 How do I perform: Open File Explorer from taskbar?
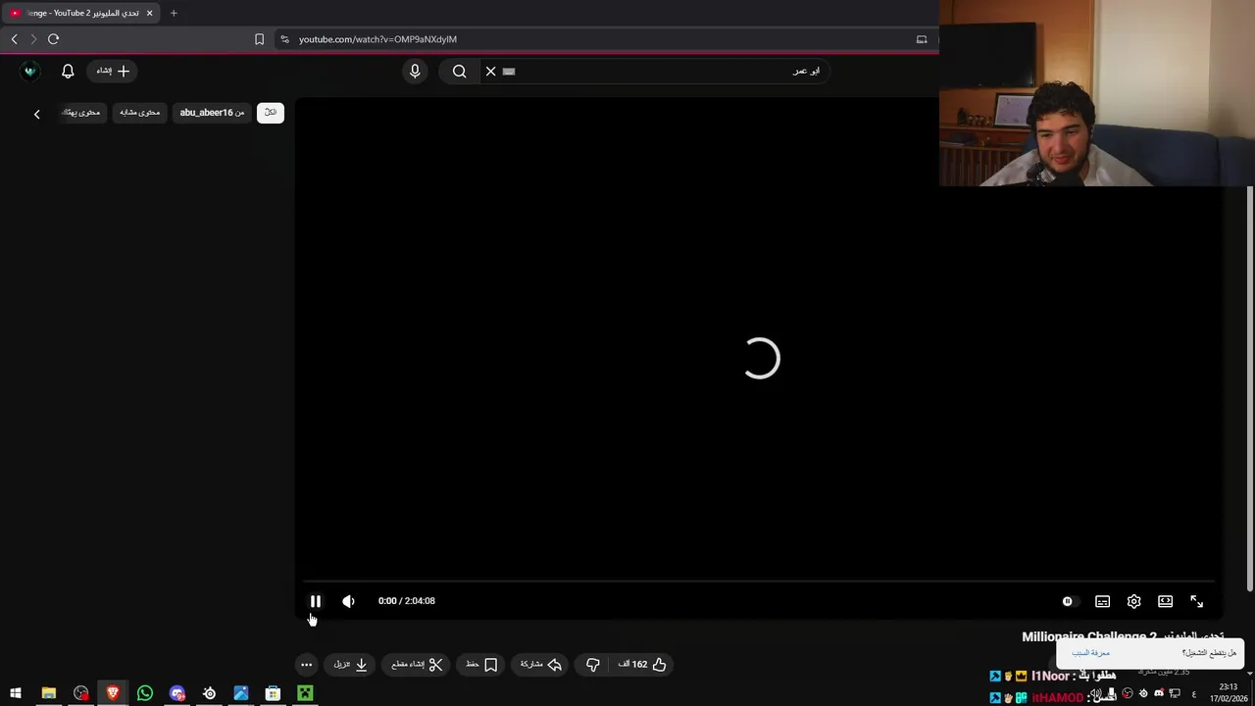[48, 693]
